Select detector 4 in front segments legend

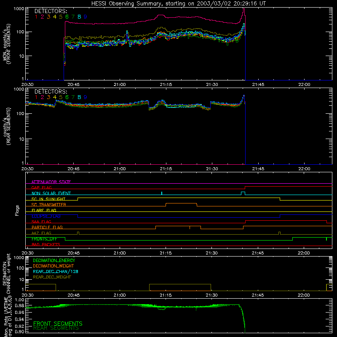55,17
